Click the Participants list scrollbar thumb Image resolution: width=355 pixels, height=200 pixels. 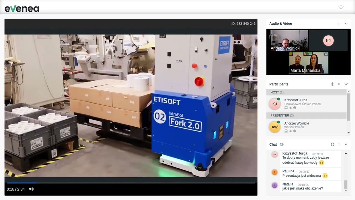[349, 107]
